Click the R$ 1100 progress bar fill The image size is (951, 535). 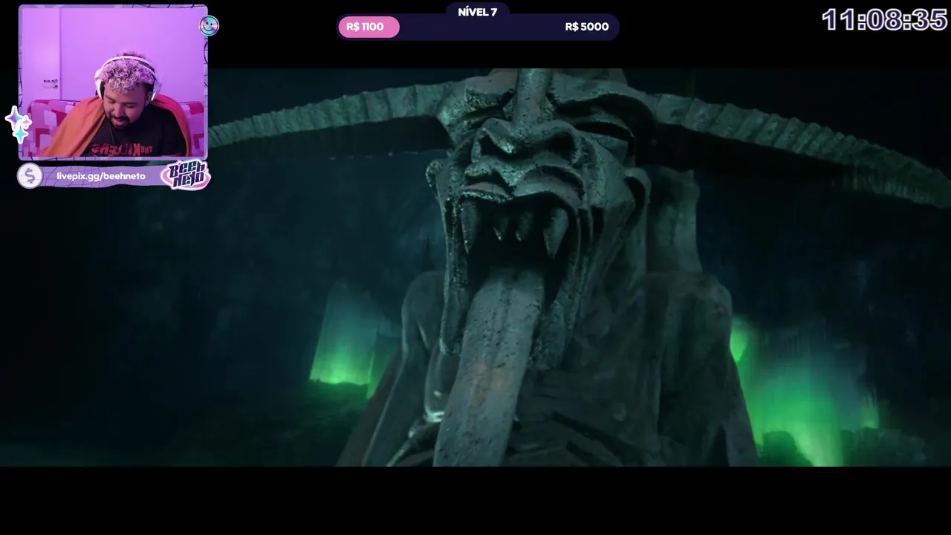(369, 27)
